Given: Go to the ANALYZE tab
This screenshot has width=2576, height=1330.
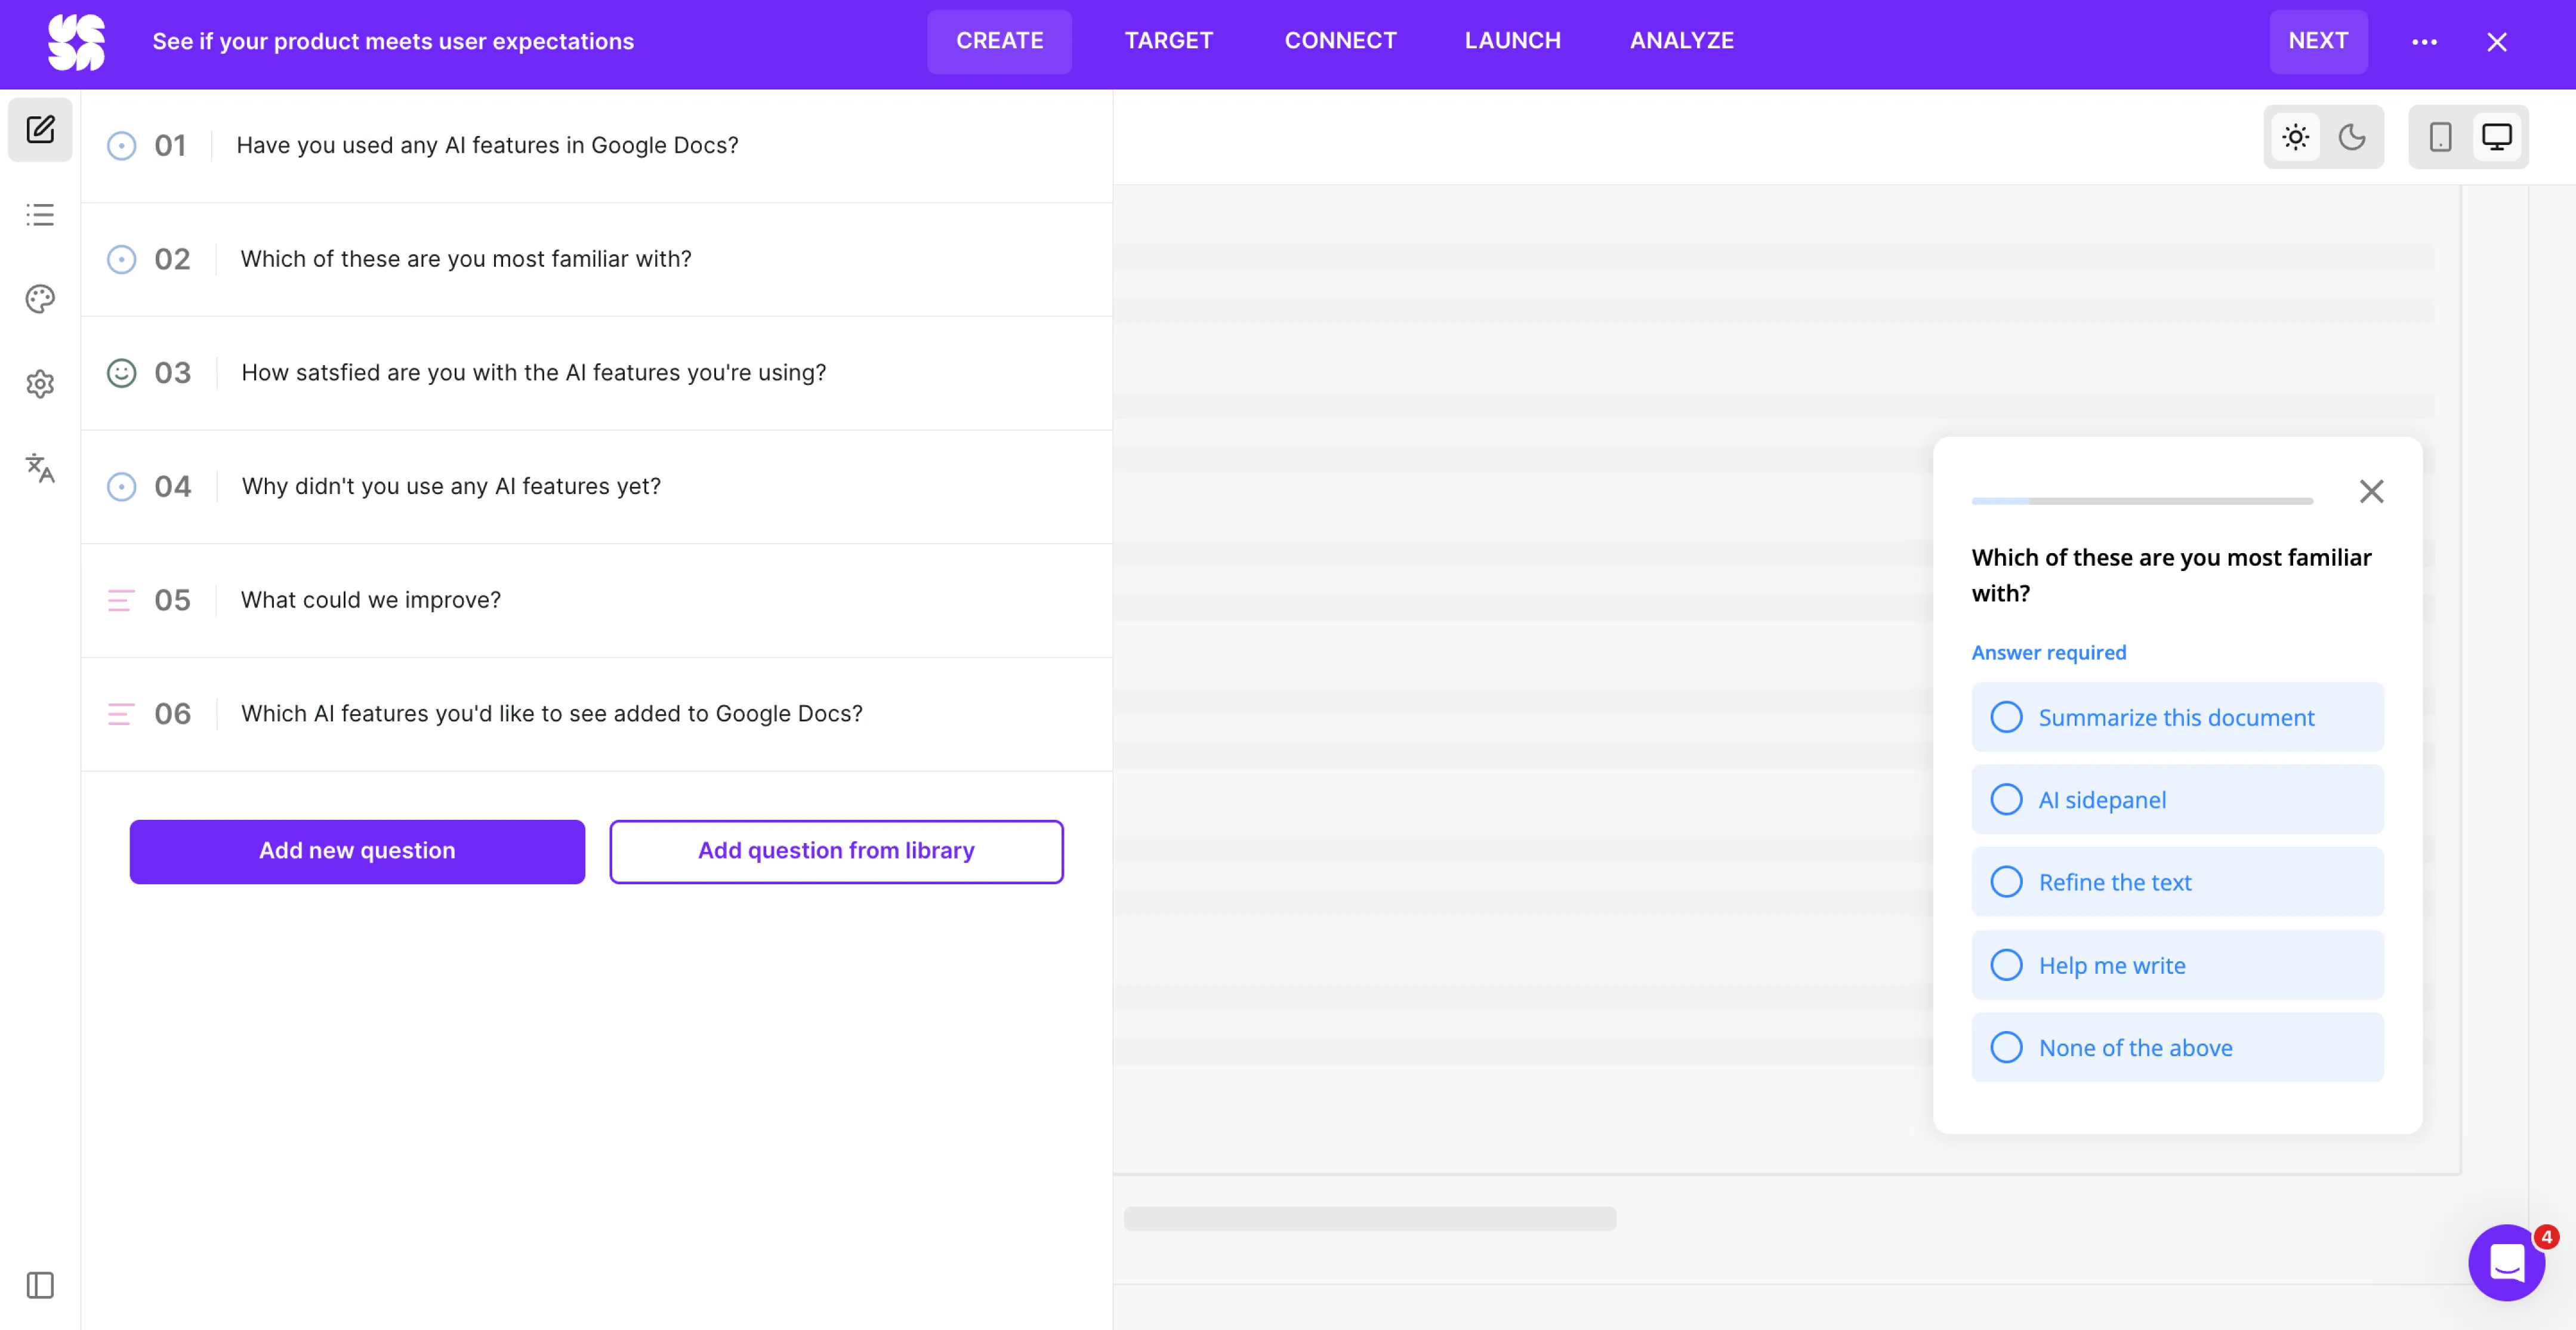Looking at the screenshot, I should click(x=1681, y=41).
